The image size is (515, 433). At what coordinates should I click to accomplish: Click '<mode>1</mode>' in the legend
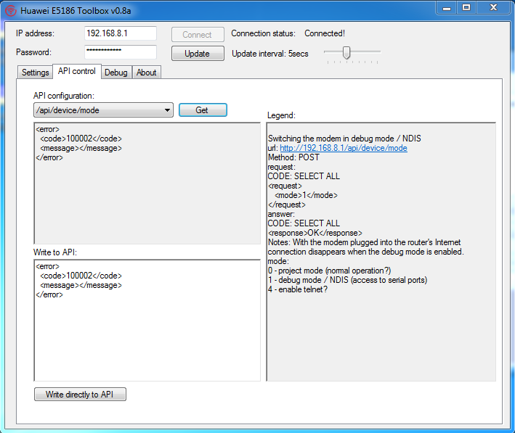click(x=306, y=195)
